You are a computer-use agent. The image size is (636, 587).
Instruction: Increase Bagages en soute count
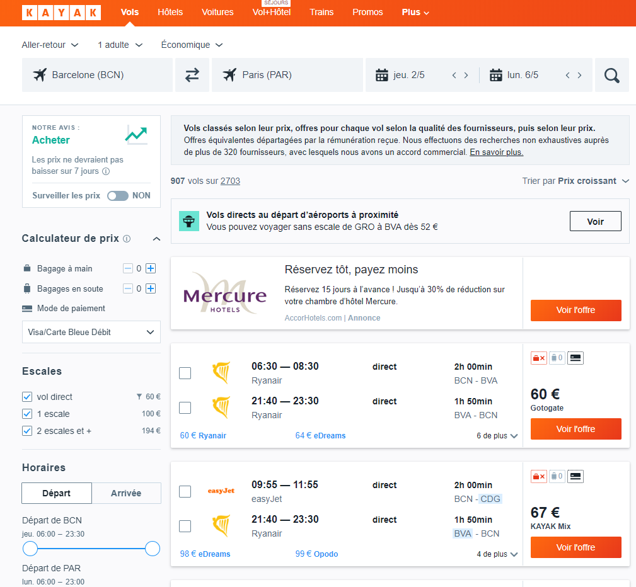151,288
